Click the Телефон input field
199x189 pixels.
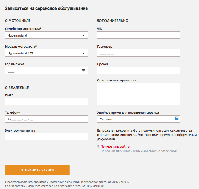tap(47, 119)
